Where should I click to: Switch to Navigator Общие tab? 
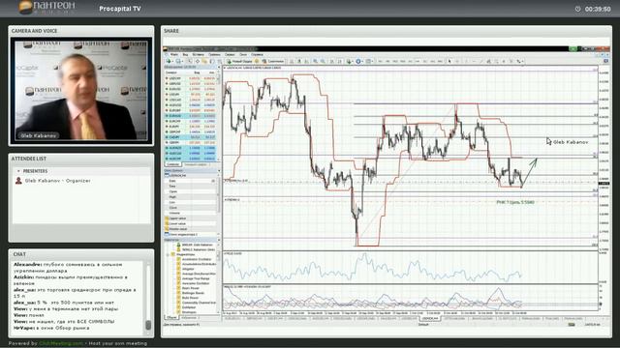tap(171, 317)
